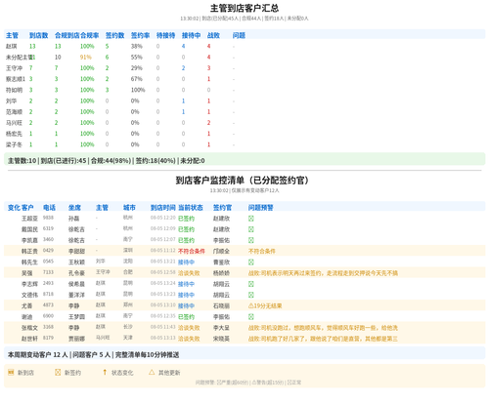Image resolution: width=489 pixels, height=404 pixels.
Task: Click the 签约官 column header
Action: tap(222, 208)
